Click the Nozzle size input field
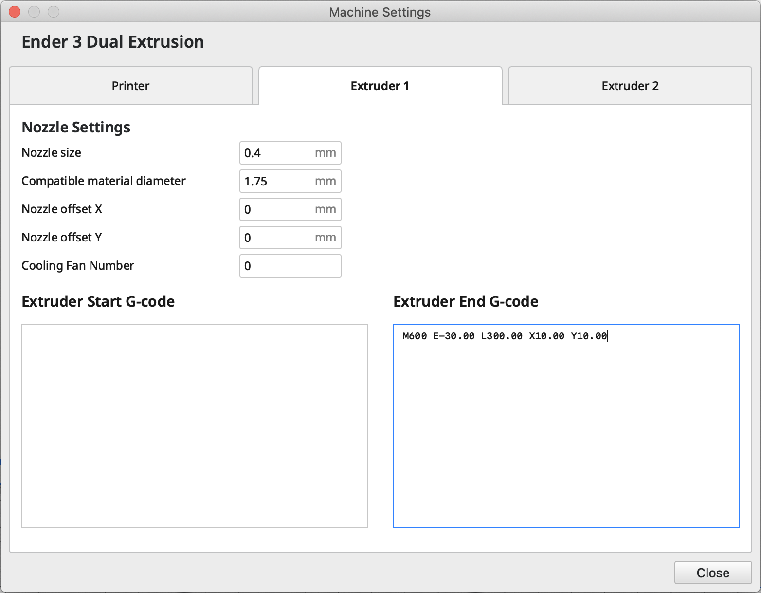 coord(290,153)
